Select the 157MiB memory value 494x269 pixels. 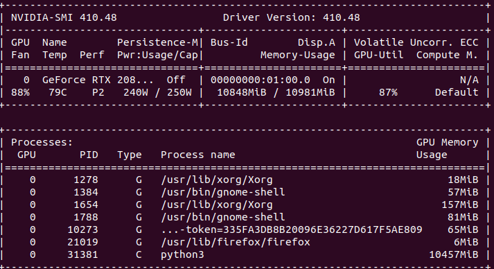click(x=460, y=205)
